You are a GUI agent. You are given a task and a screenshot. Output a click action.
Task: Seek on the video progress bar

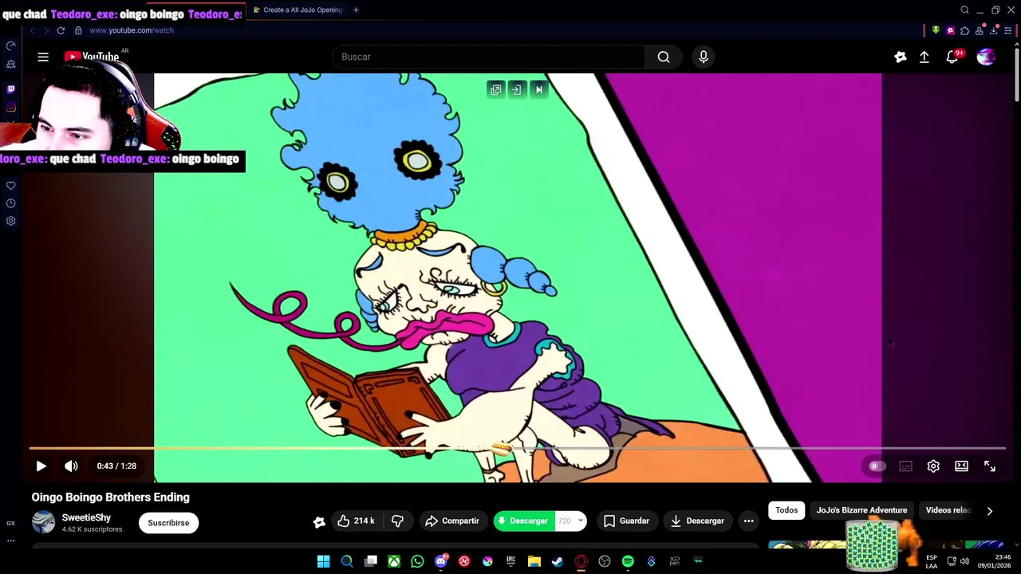coord(518,449)
